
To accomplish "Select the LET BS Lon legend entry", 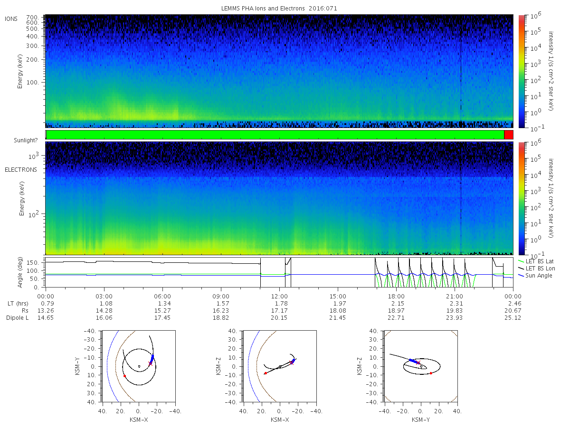I will click(x=536, y=269).
